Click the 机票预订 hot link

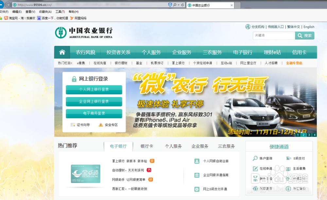click(157, 63)
